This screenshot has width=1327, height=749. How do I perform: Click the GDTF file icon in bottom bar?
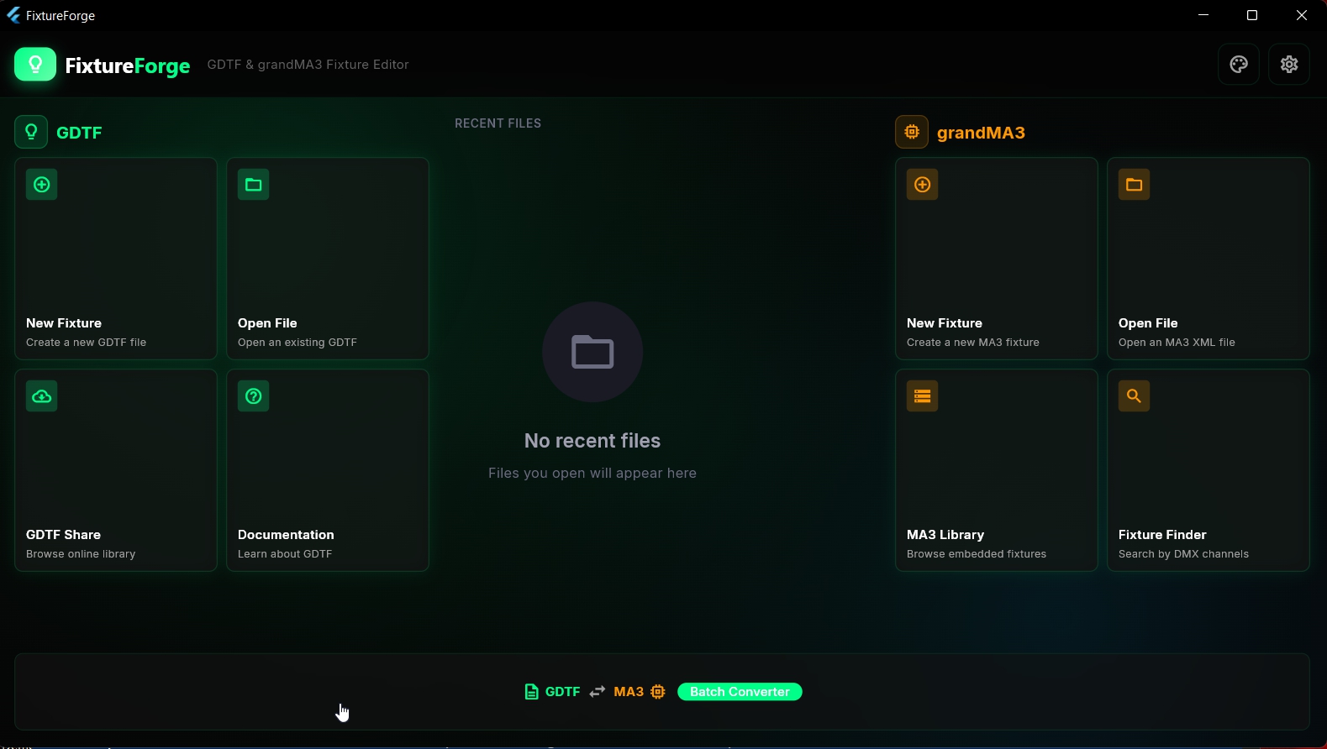coord(531,692)
